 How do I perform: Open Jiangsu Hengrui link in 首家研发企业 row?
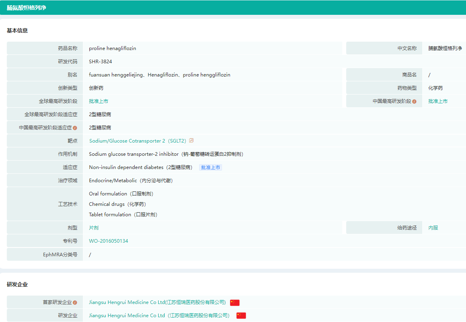click(157, 302)
